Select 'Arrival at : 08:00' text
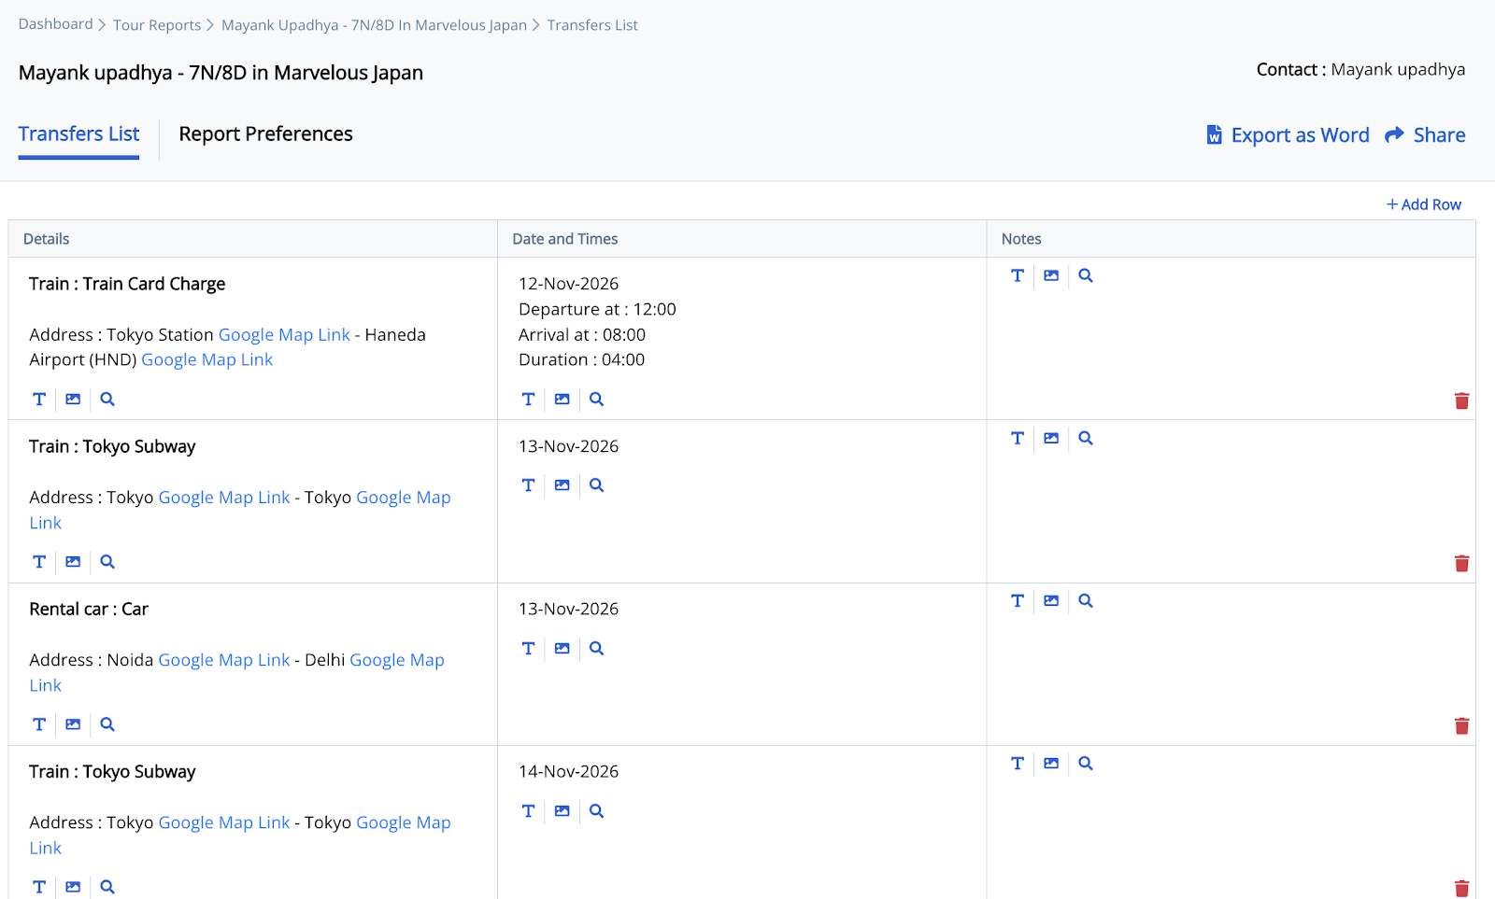Screen dimensions: 1495x899 pos(582,334)
